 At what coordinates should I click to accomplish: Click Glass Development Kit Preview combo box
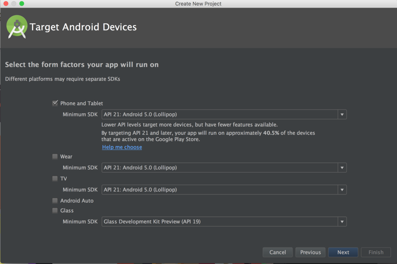224,221
